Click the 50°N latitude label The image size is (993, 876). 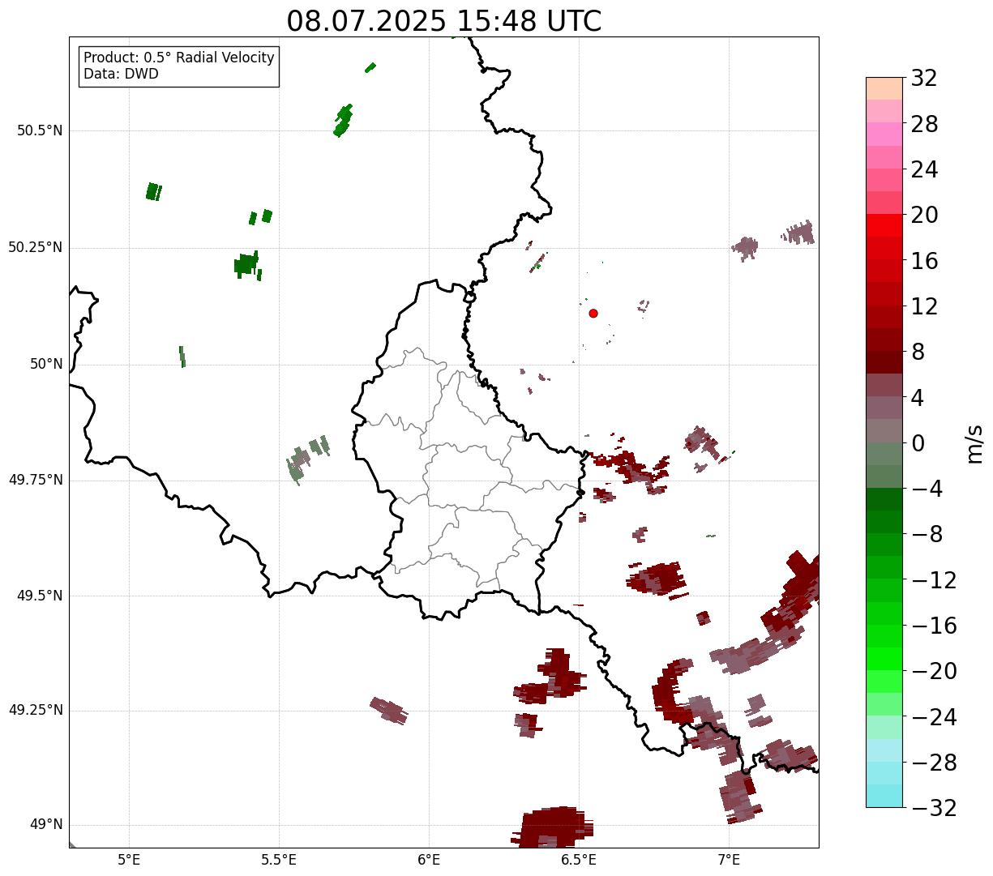coord(46,364)
